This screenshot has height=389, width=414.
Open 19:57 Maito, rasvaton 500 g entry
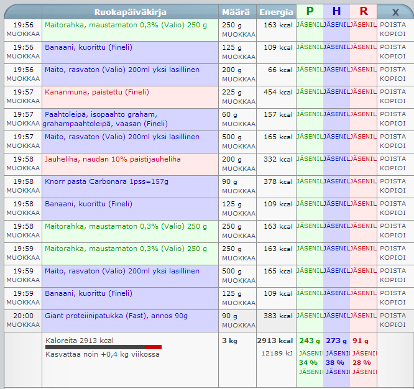click(x=122, y=137)
